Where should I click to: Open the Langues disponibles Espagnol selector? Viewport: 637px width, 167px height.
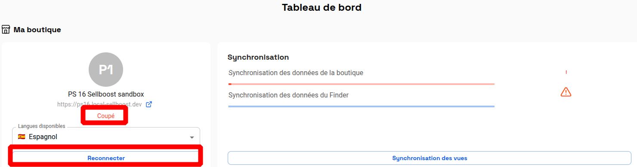pyautogui.click(x=106, y=136)
